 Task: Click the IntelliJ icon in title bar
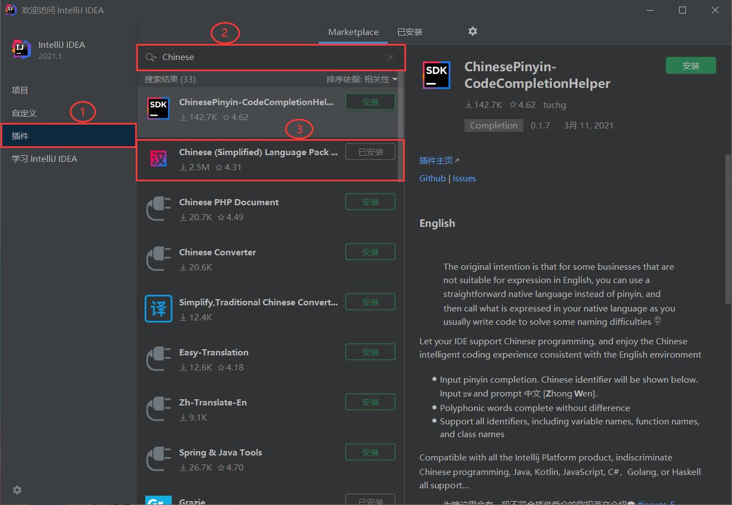(x=11, y=9)
